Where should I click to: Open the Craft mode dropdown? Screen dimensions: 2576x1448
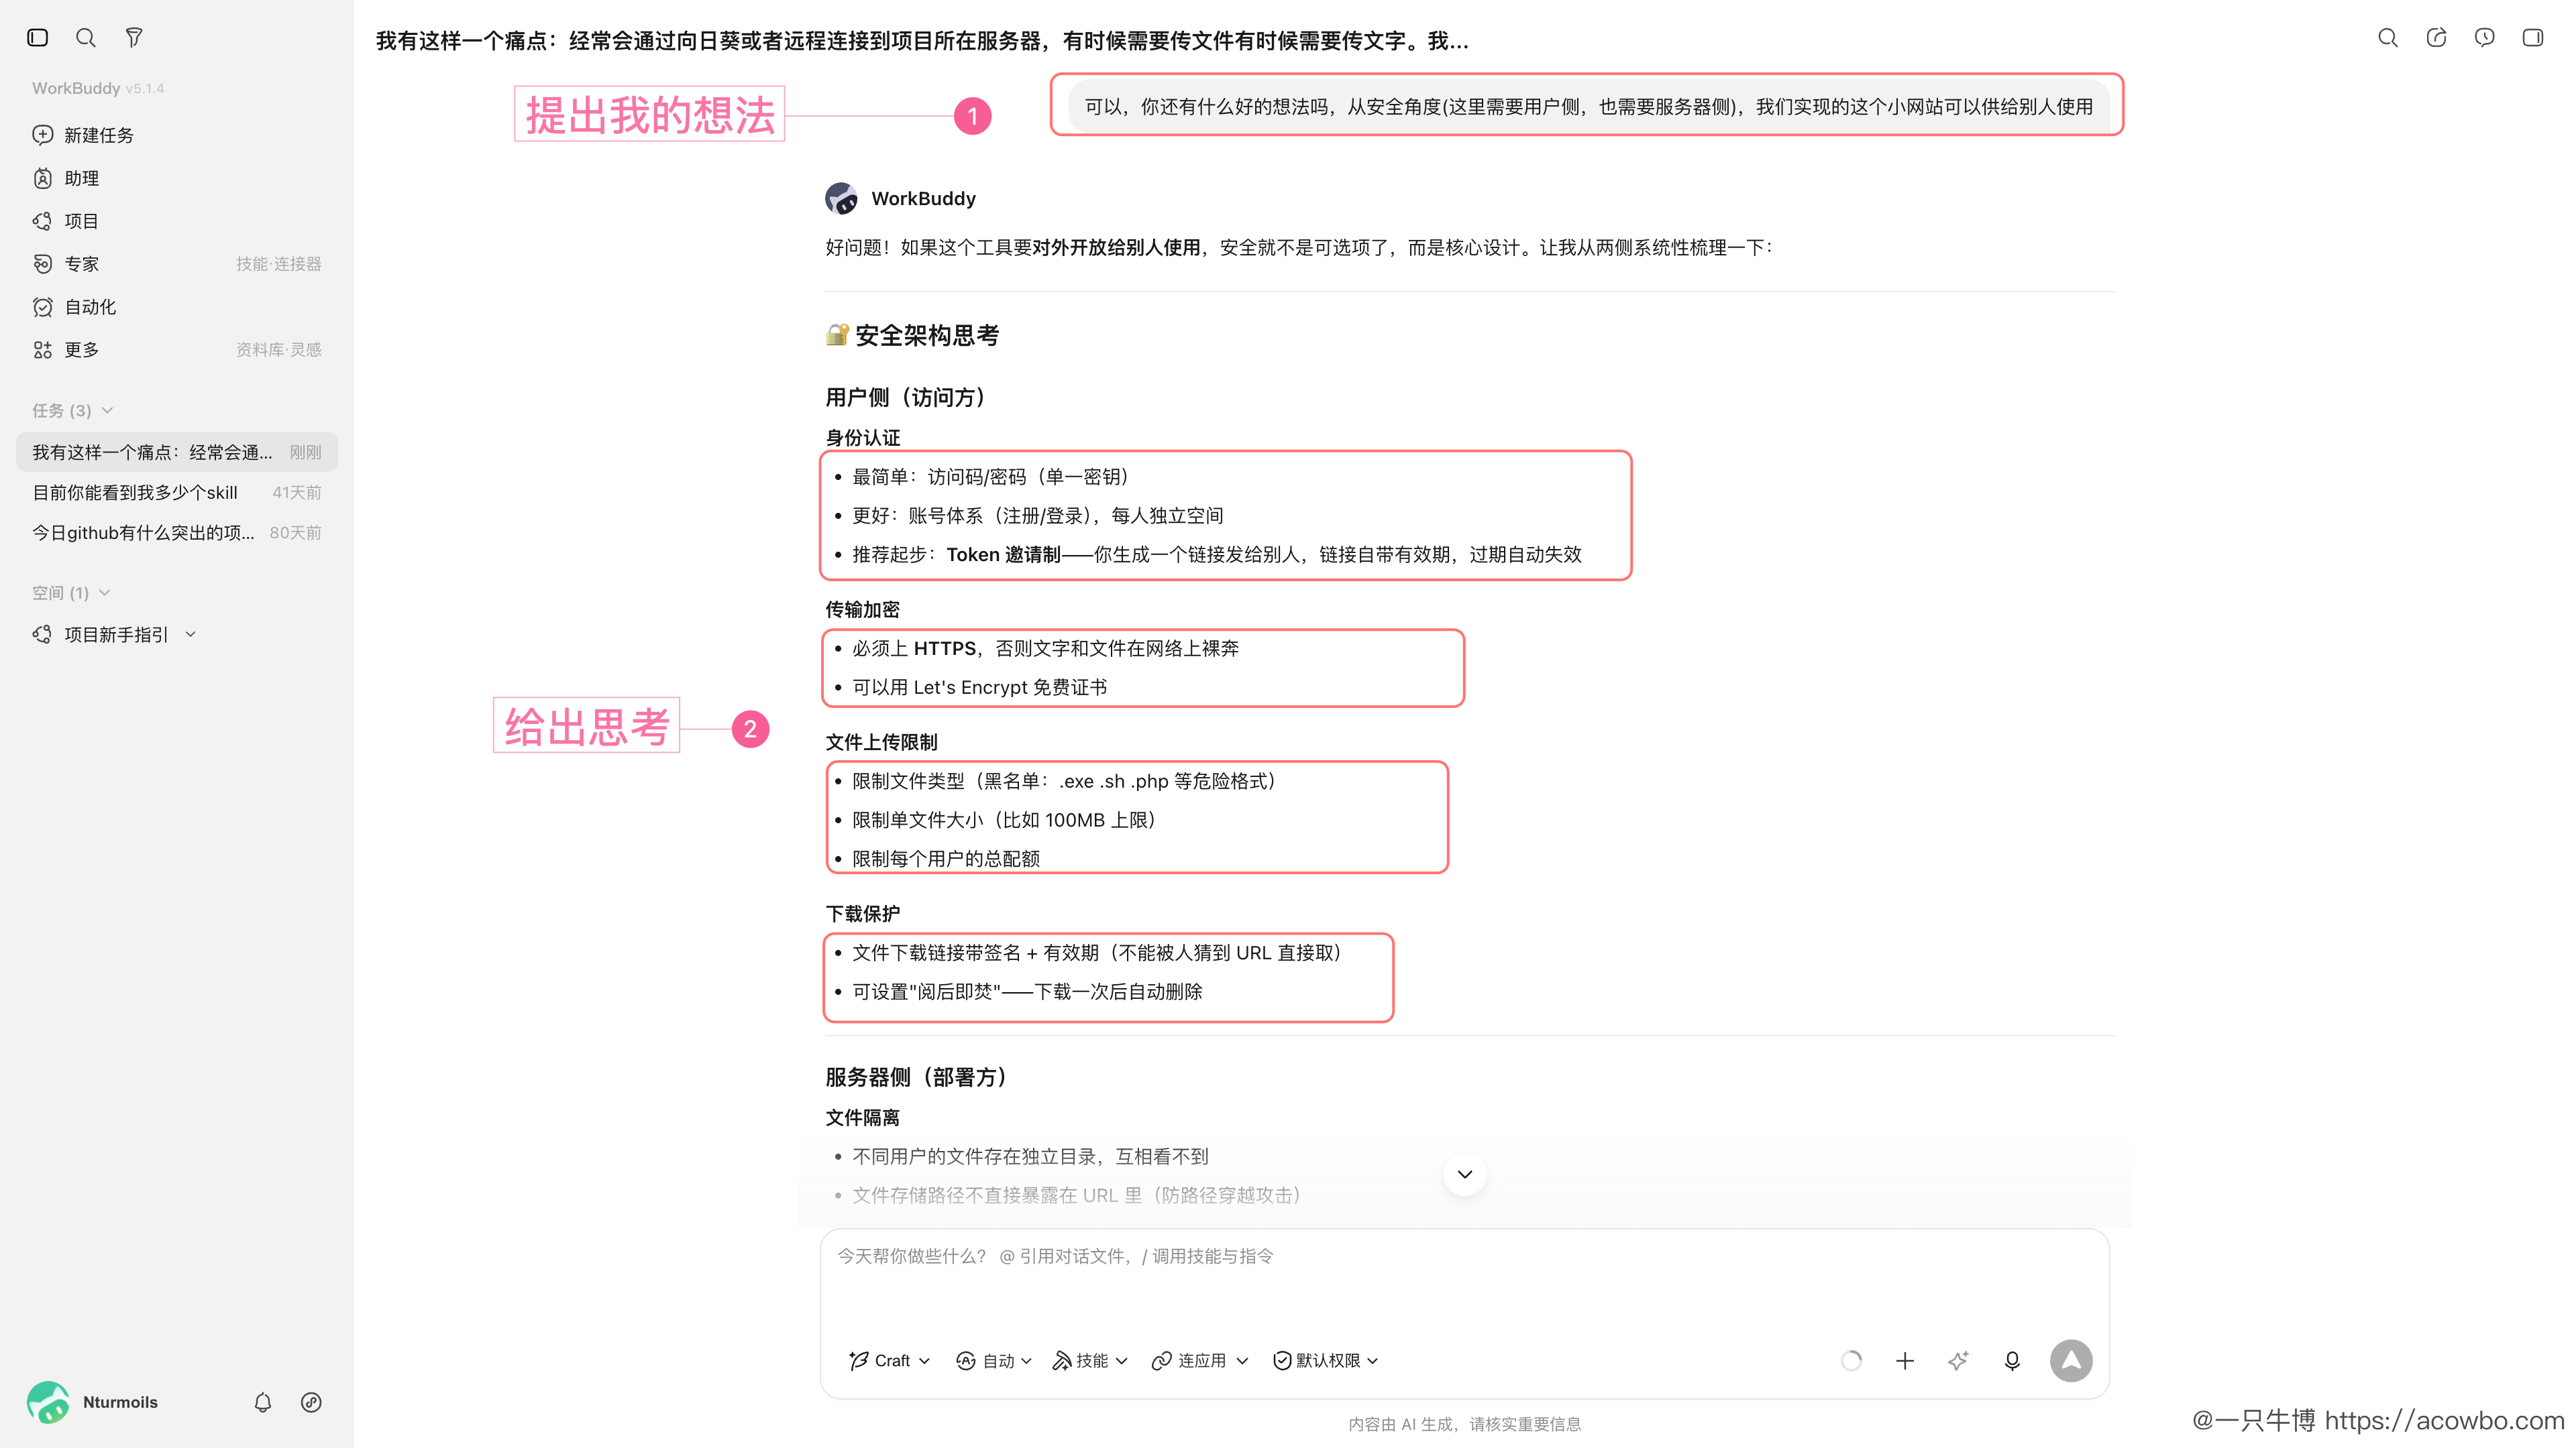pos(889,1360)
